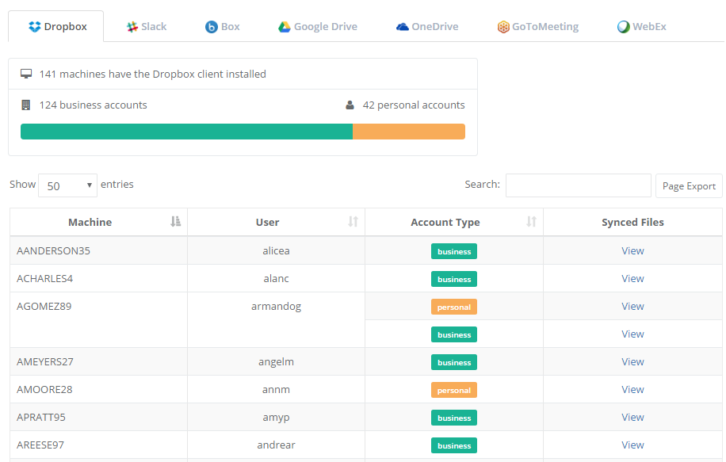Click the Synced Files column header
This screenshot has width=726, height=462.
coord(632,222)
